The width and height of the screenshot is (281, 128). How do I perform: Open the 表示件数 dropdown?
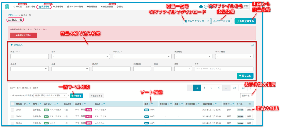coord(247,96)
